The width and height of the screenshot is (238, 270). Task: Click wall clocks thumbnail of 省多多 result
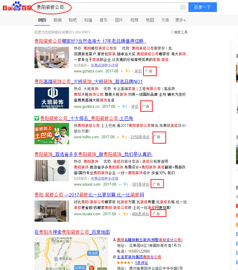pos(52,171)
